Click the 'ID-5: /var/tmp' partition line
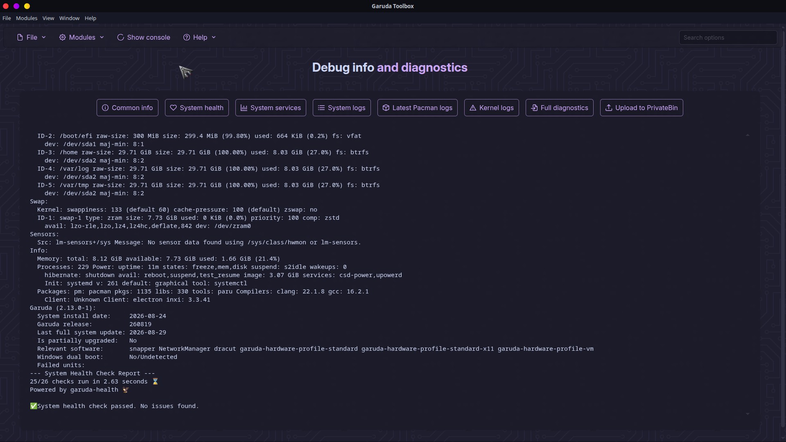786x442 pixels. click(x=208, y=185)
